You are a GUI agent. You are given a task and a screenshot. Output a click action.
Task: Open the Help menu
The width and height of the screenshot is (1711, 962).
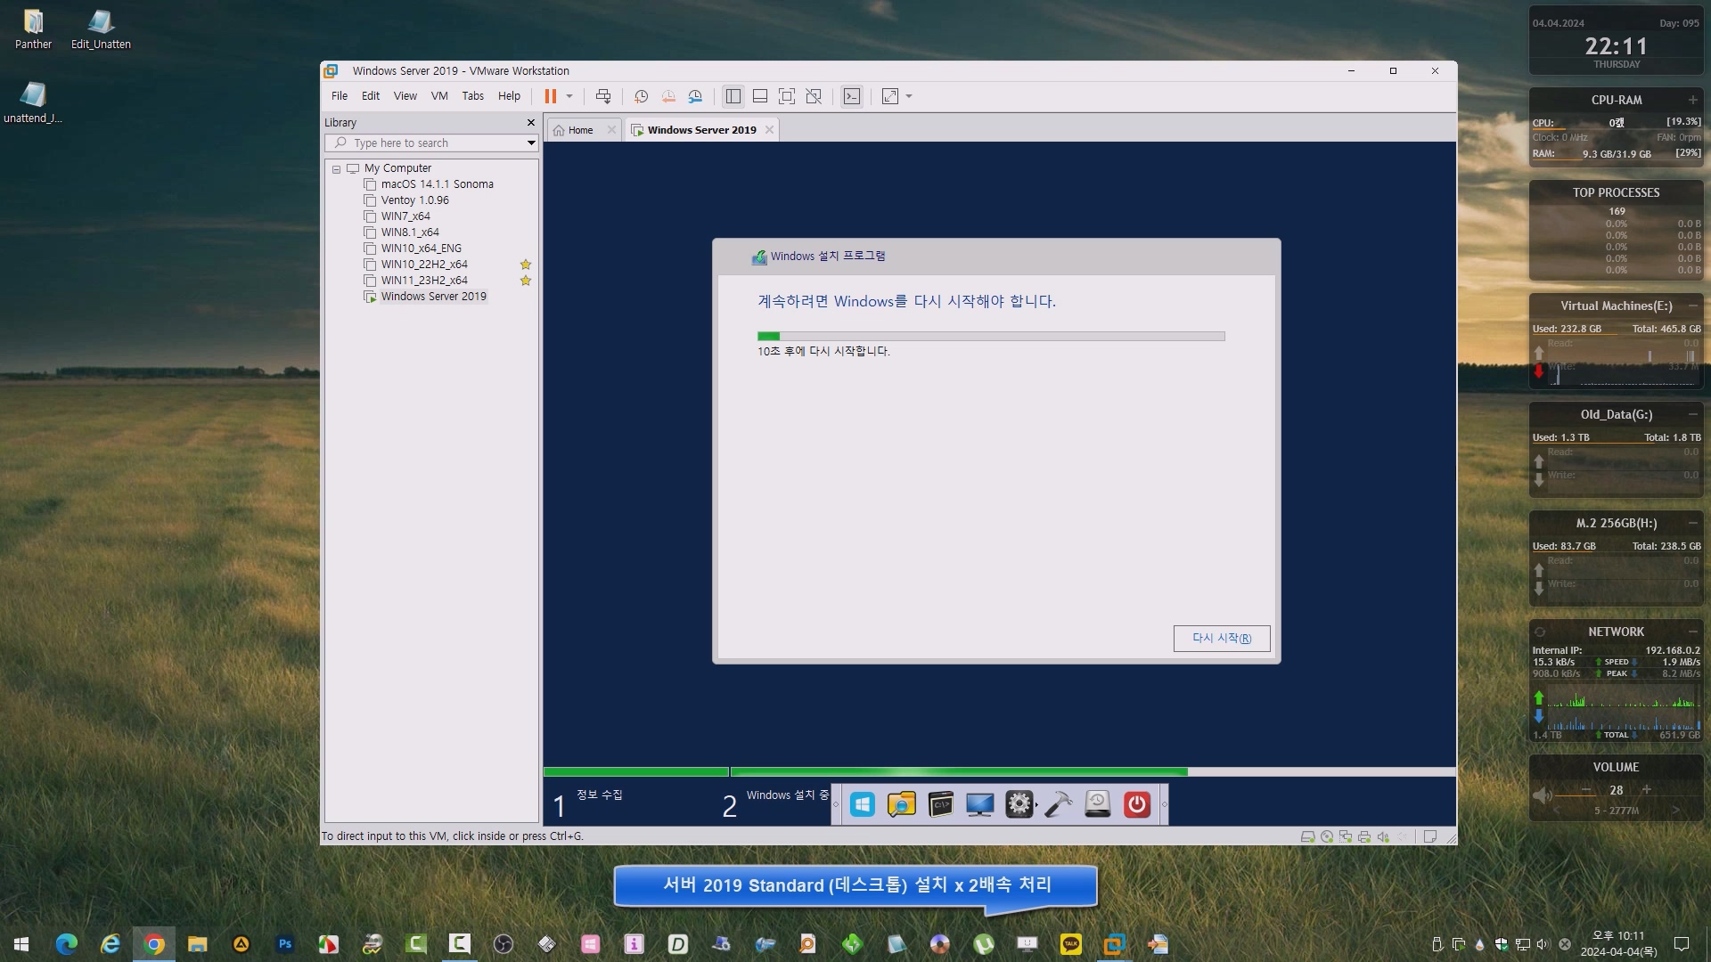coord(509,96)
